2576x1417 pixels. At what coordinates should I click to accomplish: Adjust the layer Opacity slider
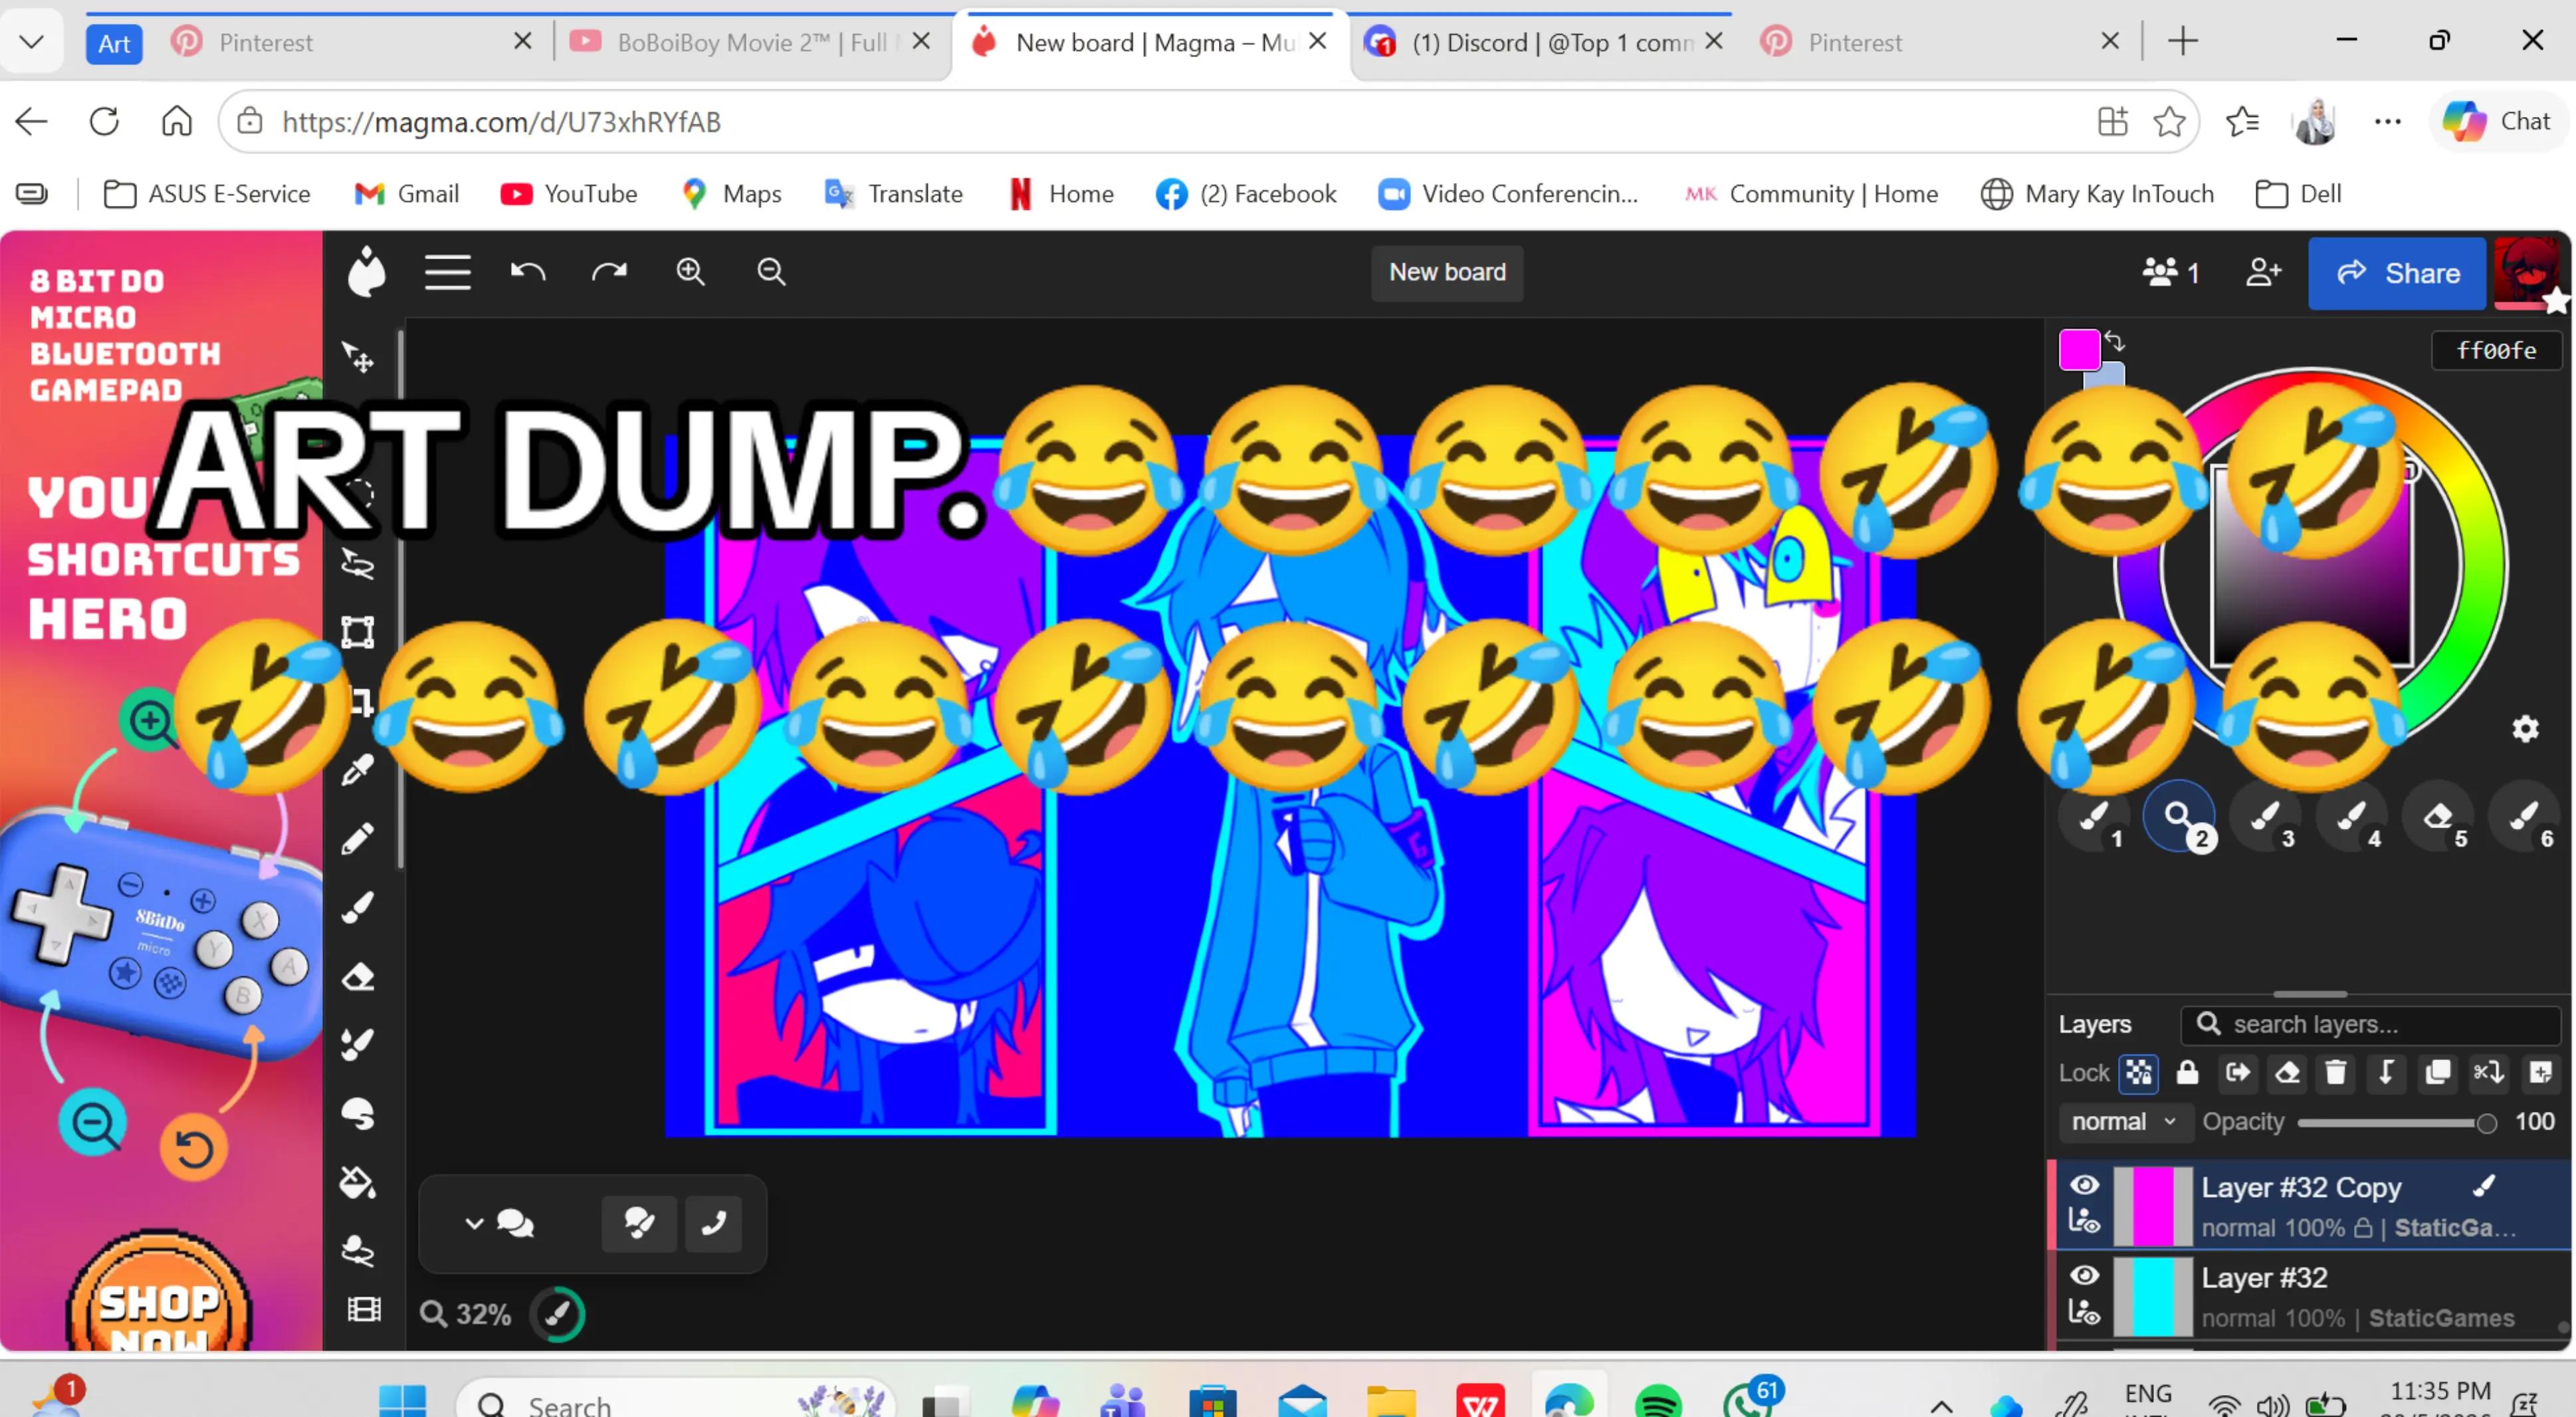(x=2396, y=1123)
